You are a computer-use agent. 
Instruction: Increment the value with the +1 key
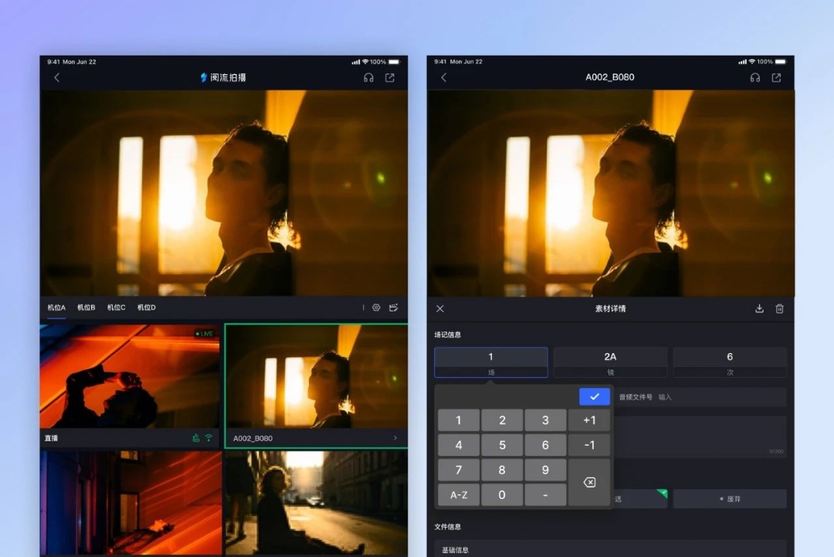click(x=589, y=420)
